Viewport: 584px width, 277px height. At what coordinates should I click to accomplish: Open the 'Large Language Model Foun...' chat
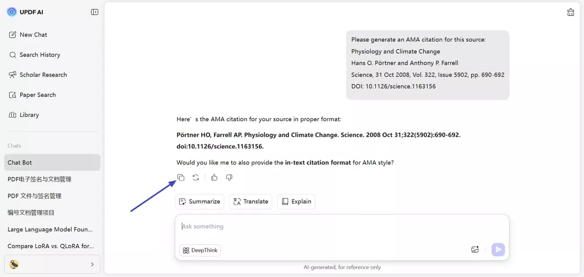[49, 229]
